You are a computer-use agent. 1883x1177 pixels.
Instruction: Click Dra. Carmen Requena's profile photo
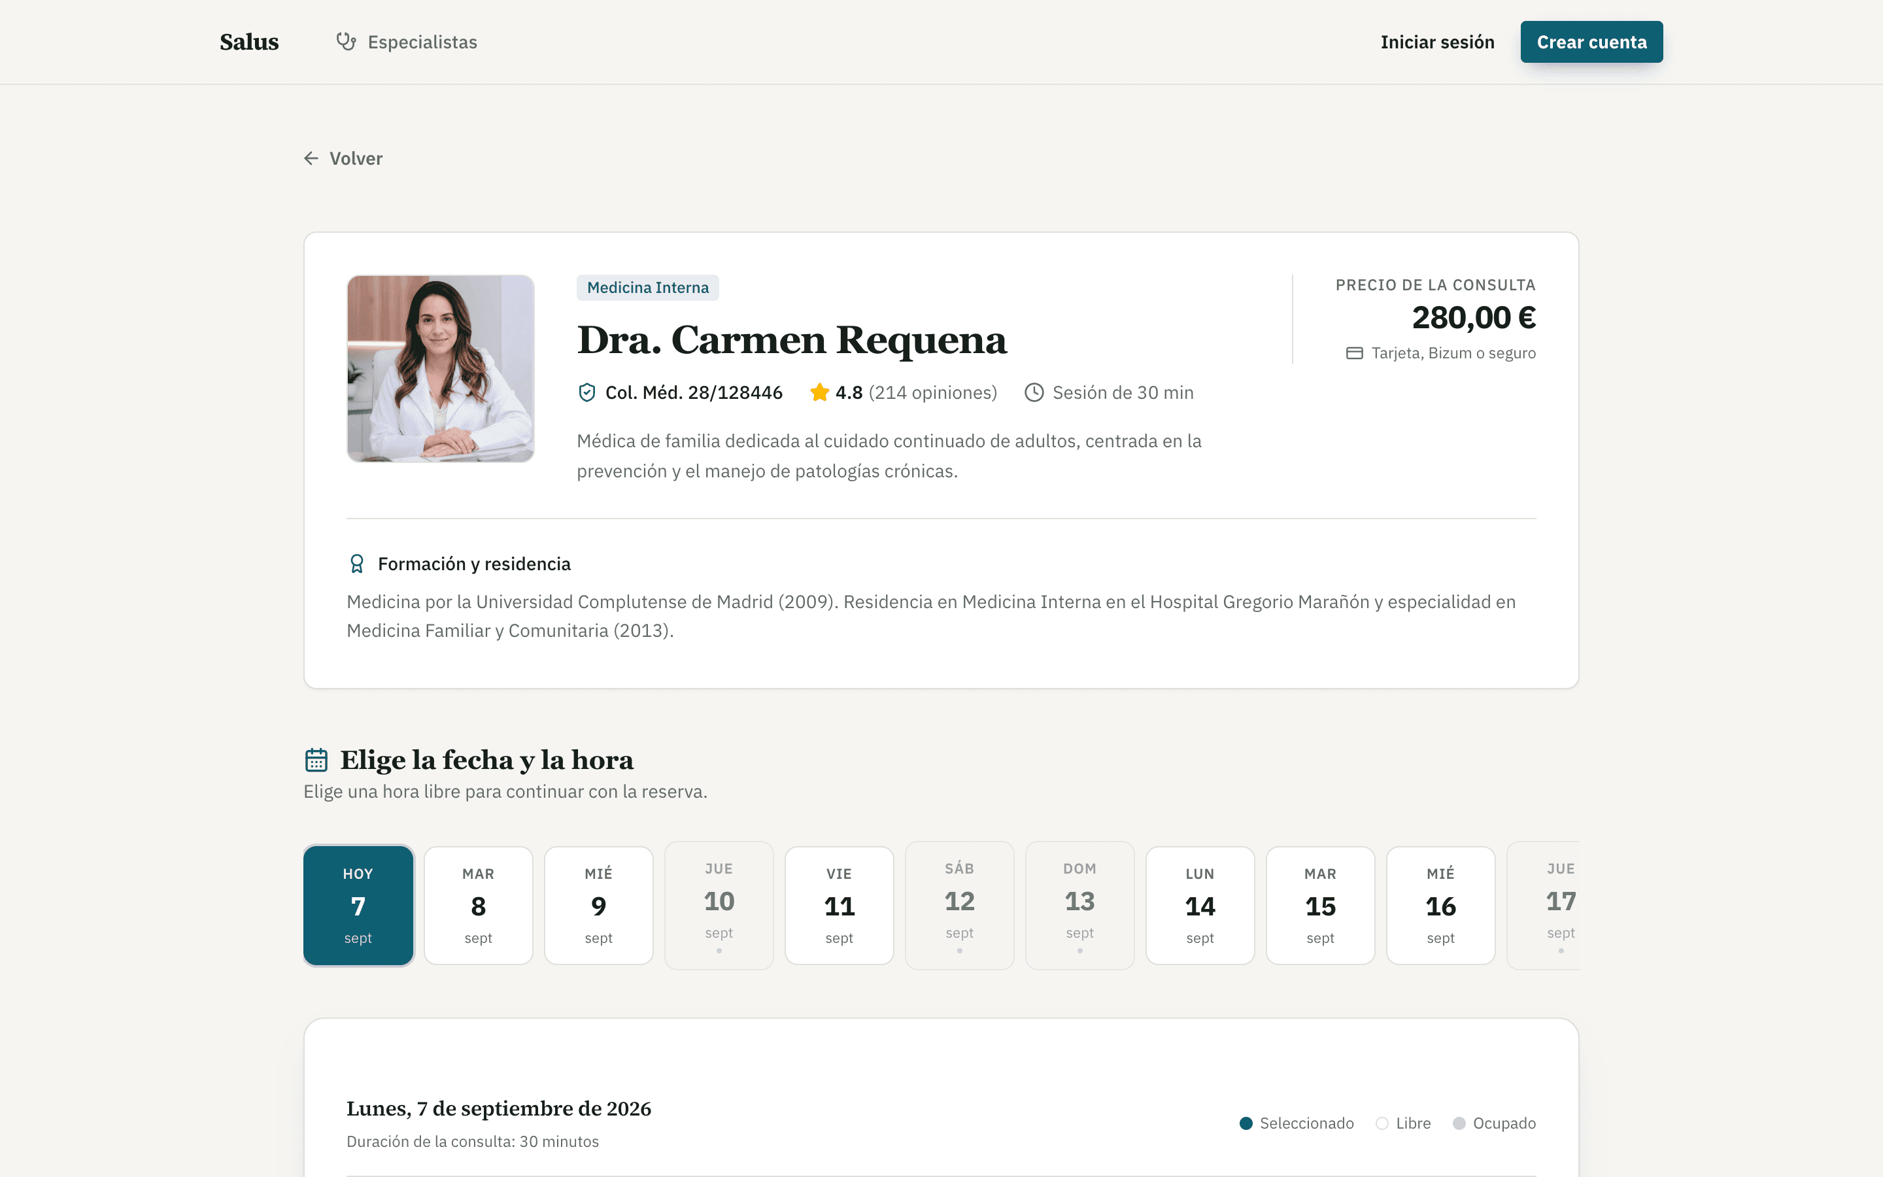[441, 368]
